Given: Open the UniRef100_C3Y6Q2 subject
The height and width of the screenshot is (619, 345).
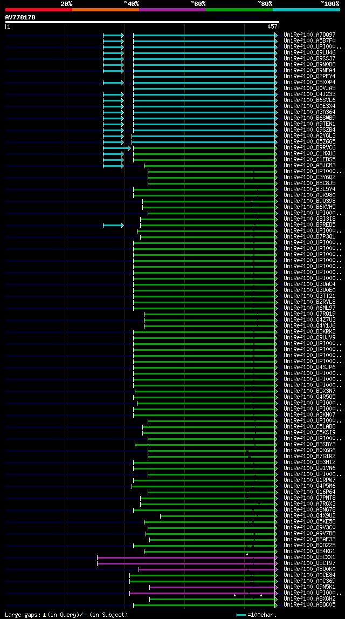Looking at the screenshot, I should click(309, 177).
